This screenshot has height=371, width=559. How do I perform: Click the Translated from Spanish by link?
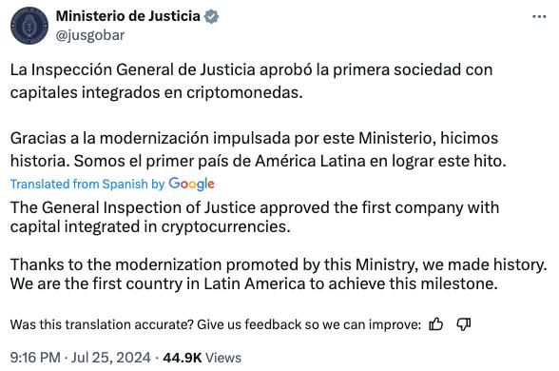87,185
